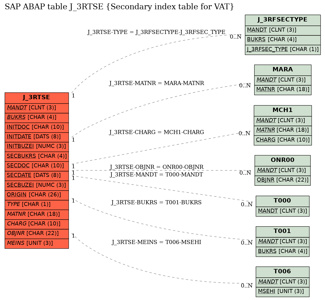
Task: Select MANDT [CLNT (3)] field in J_3RTSE
Action: point(37,108)
